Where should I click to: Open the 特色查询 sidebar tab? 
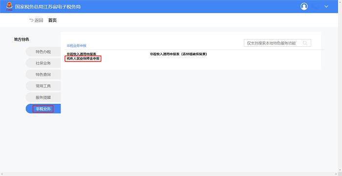click(x=43, y=75)
